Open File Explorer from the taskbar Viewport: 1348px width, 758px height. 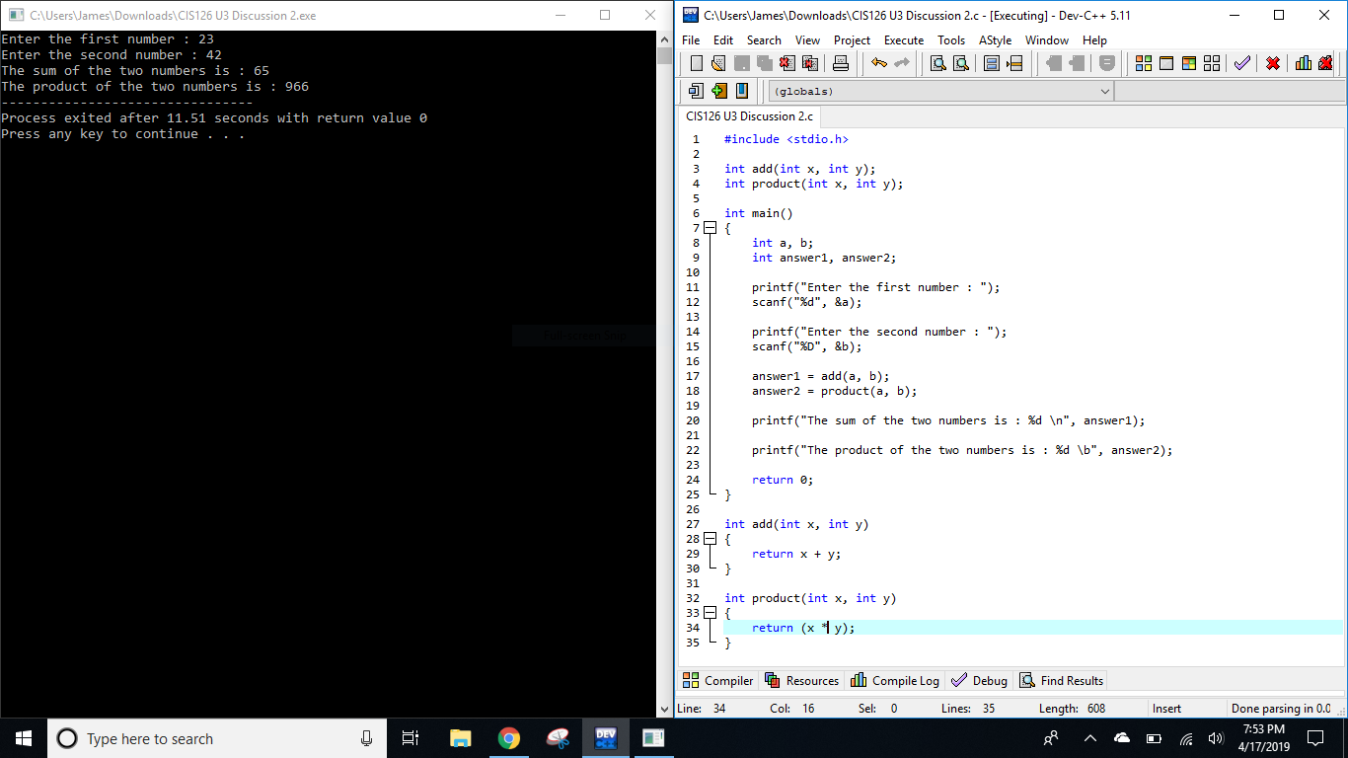[460, 738]
